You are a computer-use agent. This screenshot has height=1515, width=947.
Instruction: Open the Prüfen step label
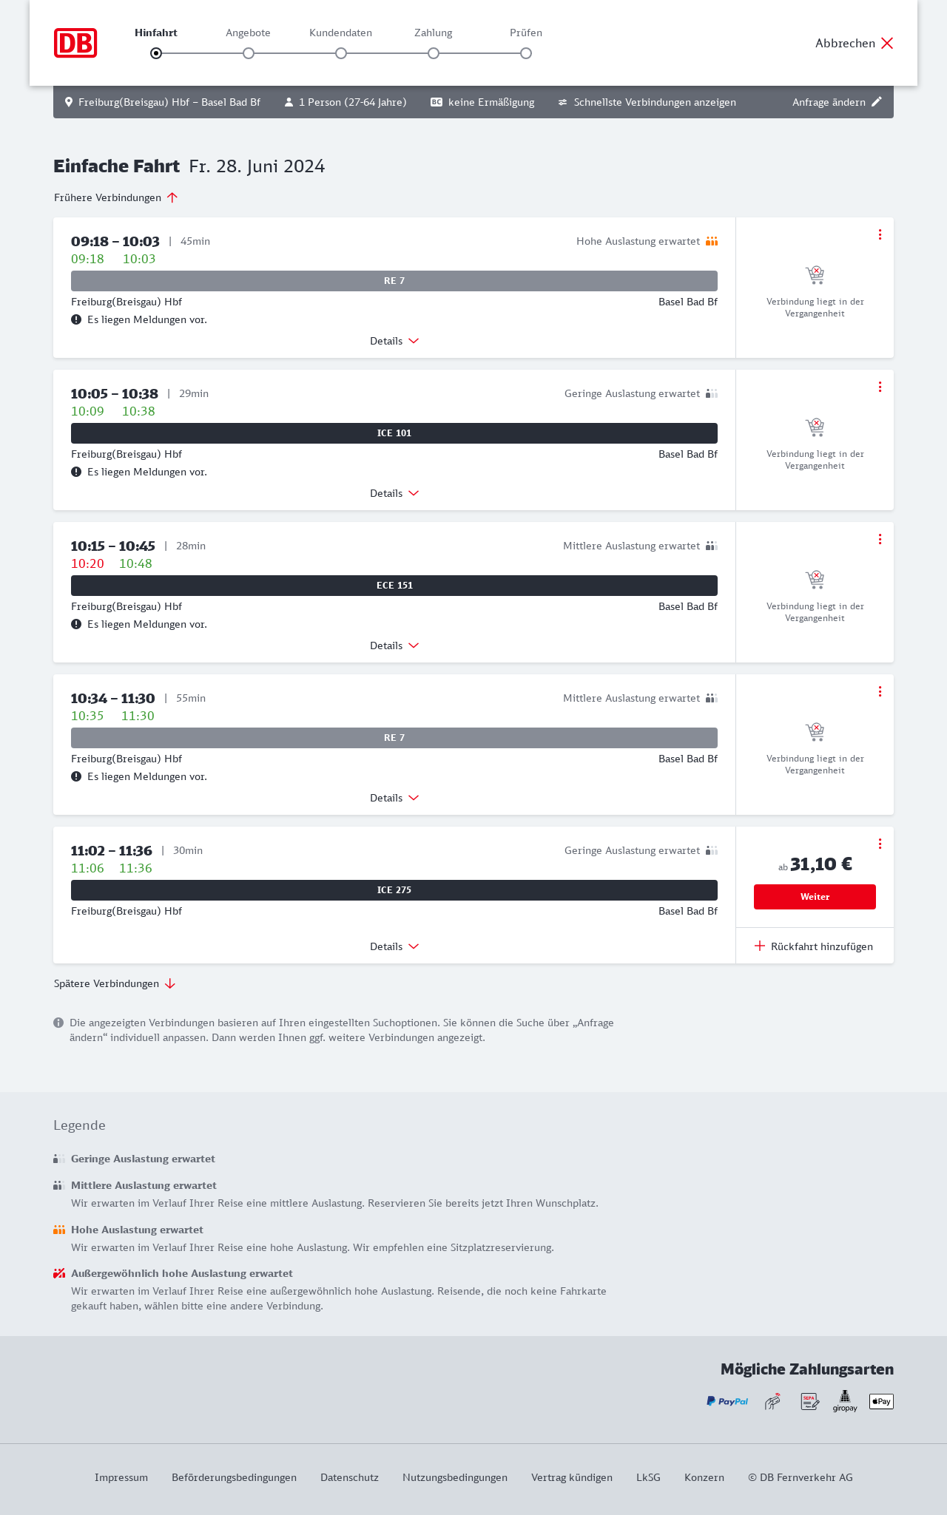point(526,33)
